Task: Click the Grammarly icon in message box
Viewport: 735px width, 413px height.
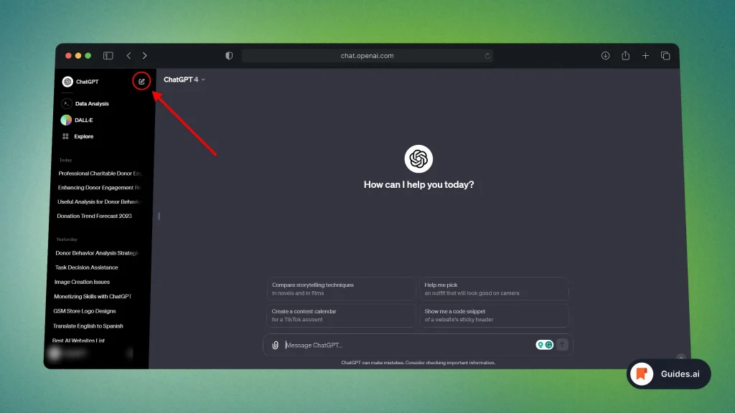Action: pyautogui.click(x=549, y=345)
